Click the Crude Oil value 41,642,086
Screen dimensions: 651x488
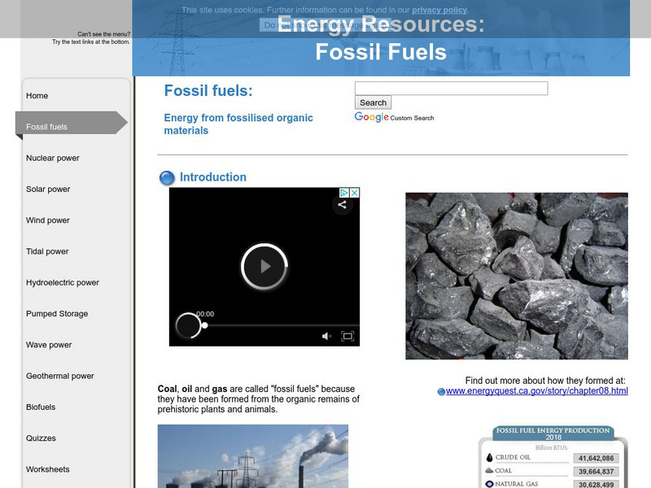pyautogui.click(x=596, y=458)
